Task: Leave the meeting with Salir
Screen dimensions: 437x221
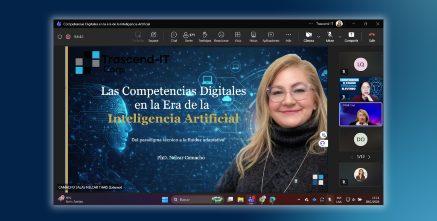Action: [x=372, y=37]
